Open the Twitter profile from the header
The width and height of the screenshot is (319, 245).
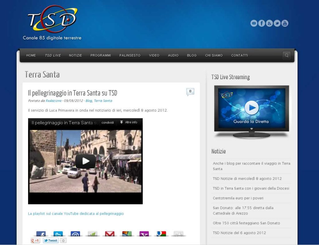pos(277,23)
